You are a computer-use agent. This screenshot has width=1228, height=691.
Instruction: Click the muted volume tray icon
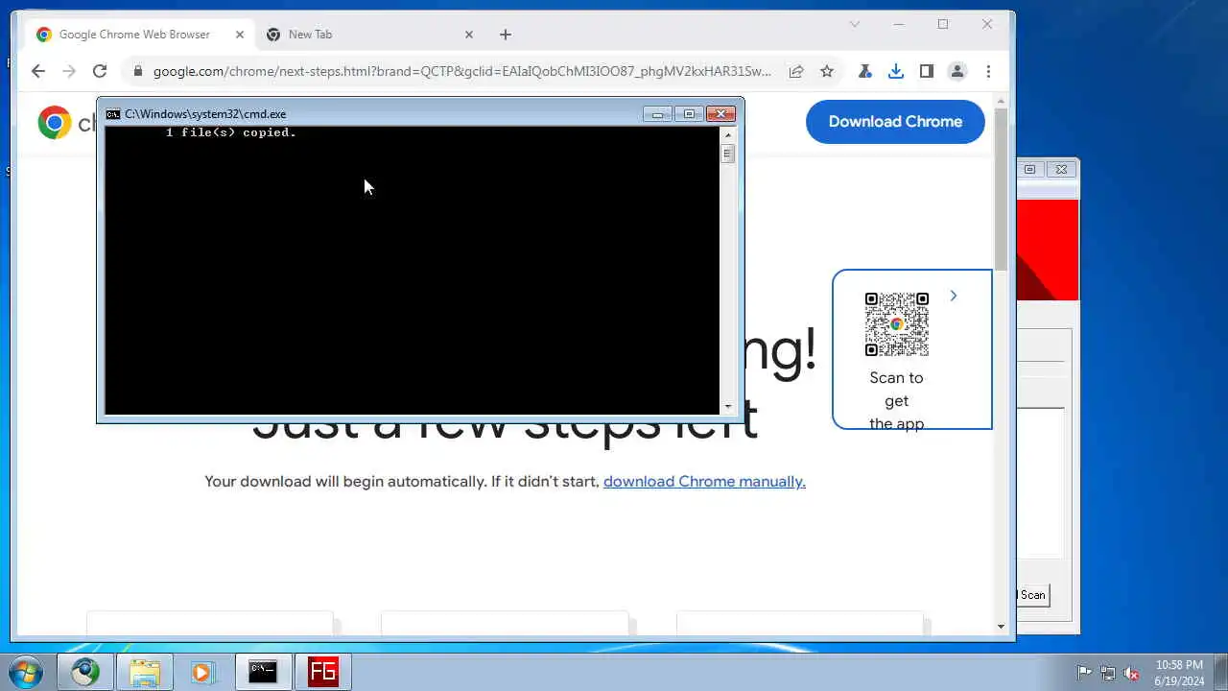(x=1132, y=673)
